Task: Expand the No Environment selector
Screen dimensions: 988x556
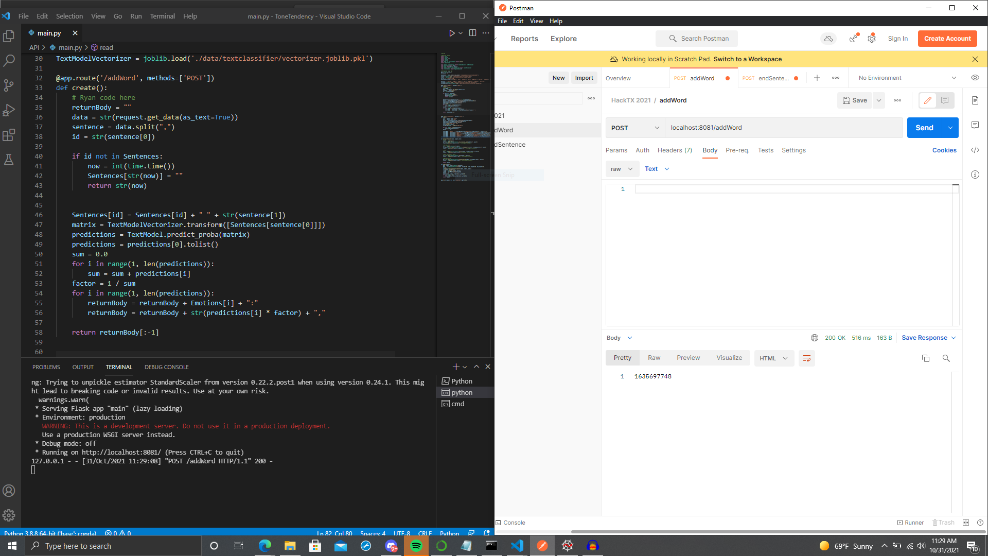Action: [x=907, y=78]
